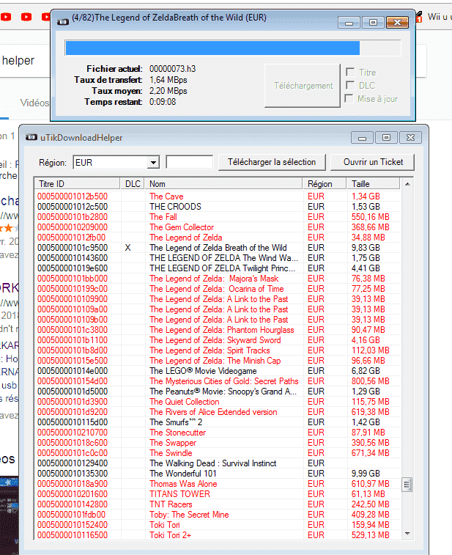Select The Smurfs 2 row
This screenshot has width=452, height=555.
point(218,422)
